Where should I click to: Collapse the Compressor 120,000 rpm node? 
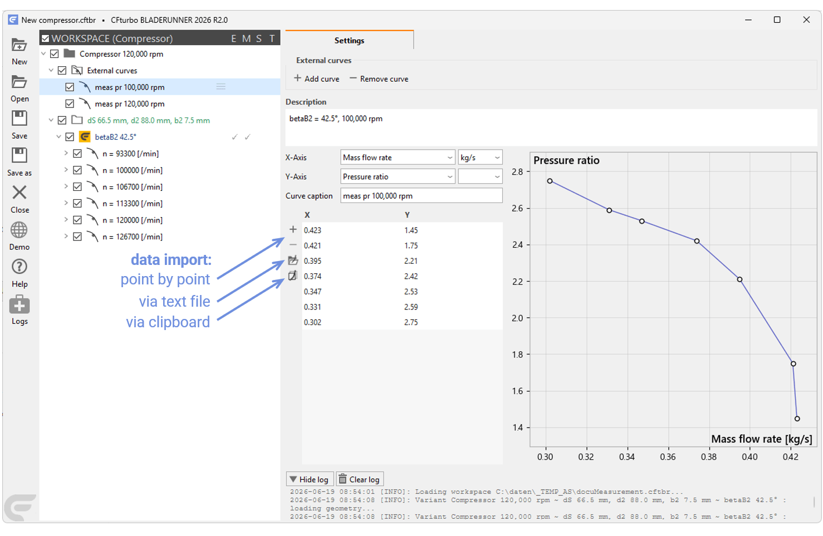43,54
